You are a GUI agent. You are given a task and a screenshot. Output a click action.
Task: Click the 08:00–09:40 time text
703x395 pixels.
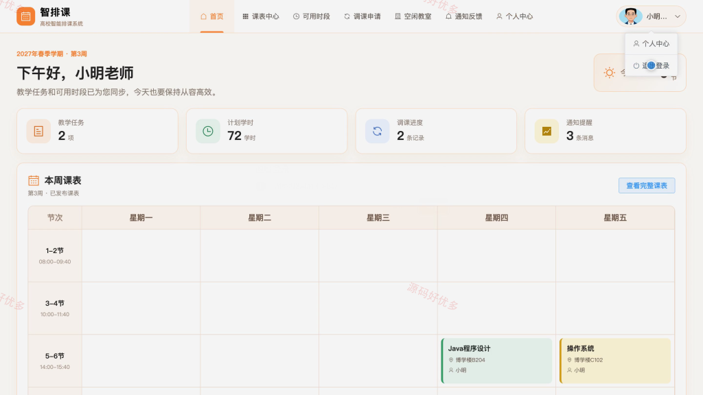55,261
